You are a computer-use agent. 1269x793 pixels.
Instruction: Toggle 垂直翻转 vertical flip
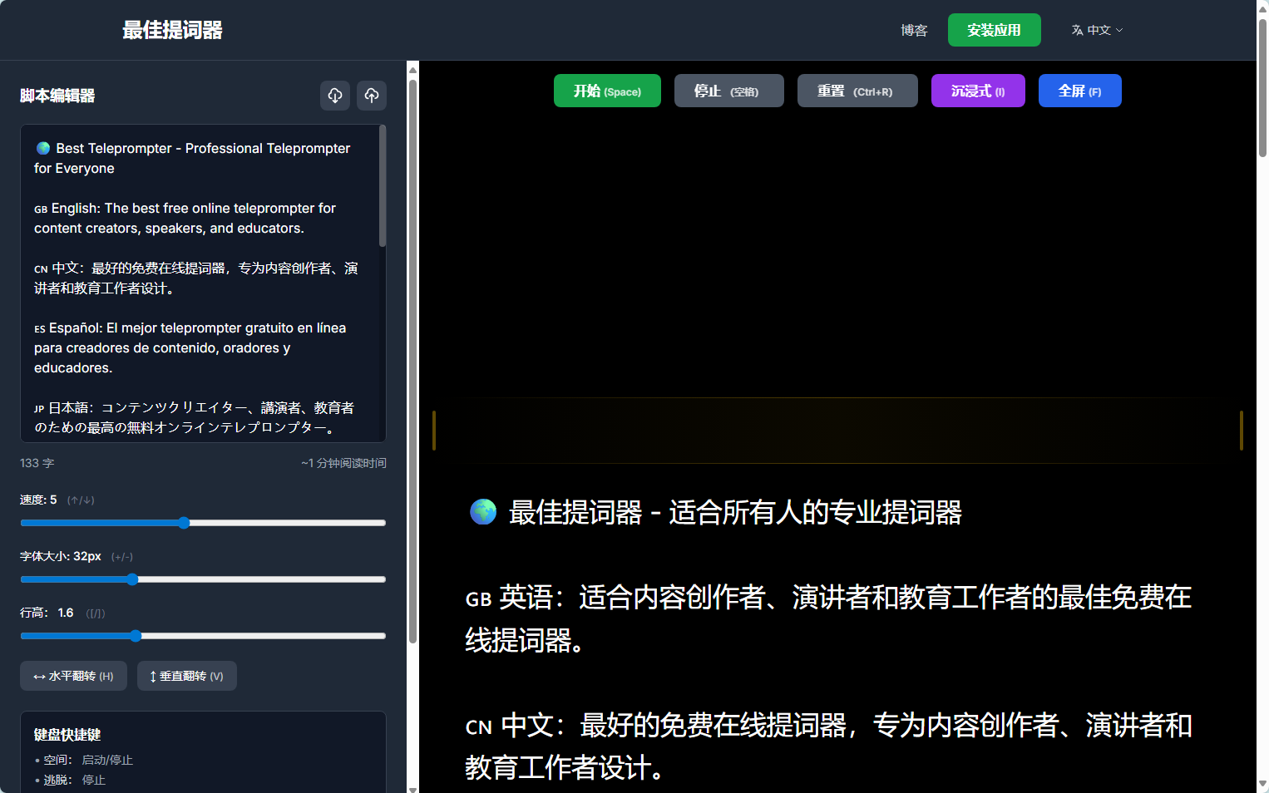187,676
